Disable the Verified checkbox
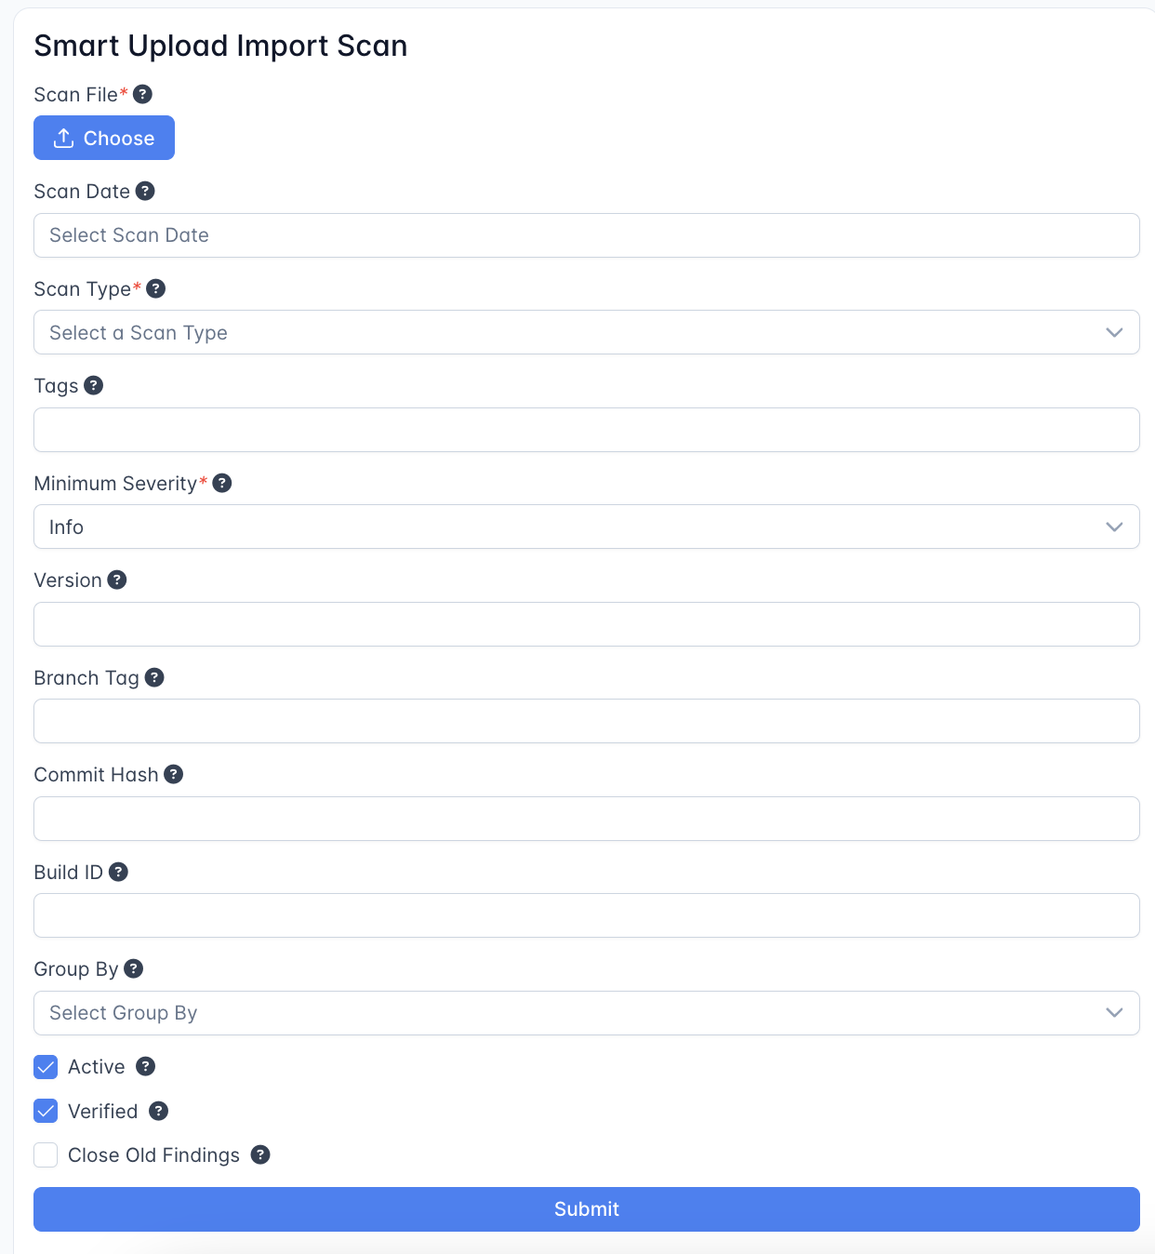Viewport: 1155px width, 1254px height. pyautogui.click(x=46, y=1111)
